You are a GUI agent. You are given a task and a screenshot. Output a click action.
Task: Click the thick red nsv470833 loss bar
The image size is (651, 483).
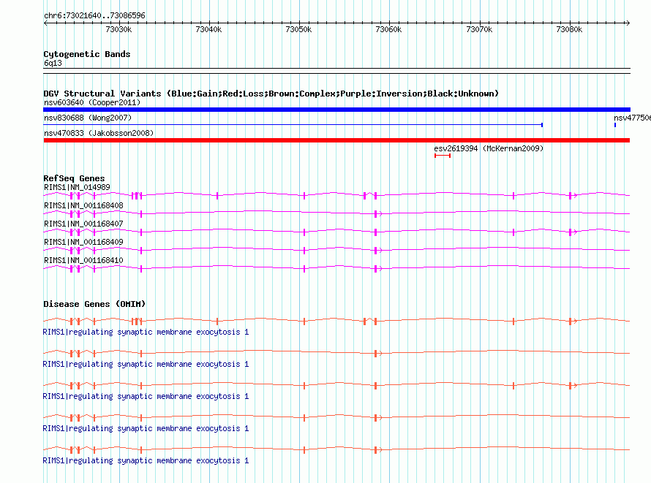336,140
